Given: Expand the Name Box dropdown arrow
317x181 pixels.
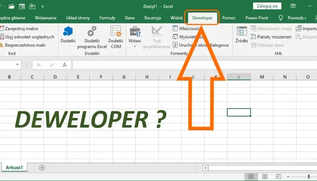Looking at the screenshot, I should [18, 64].
